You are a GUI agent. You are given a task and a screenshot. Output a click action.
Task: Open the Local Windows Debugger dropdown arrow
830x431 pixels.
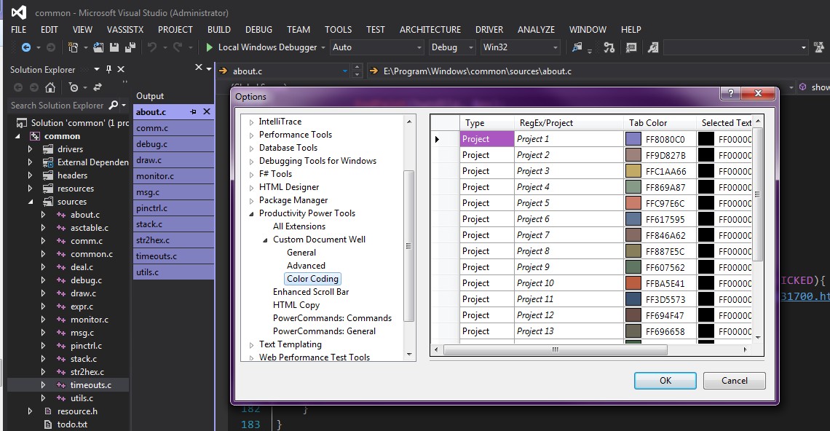[x=323, y=47]
